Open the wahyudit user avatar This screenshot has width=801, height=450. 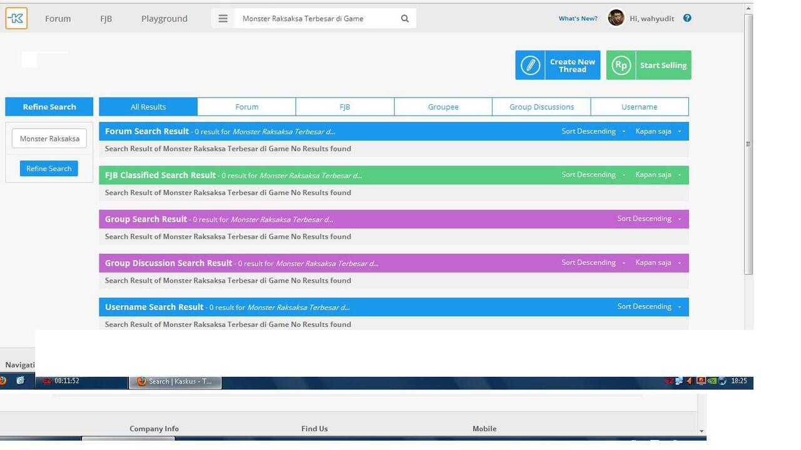click(616, 18)
